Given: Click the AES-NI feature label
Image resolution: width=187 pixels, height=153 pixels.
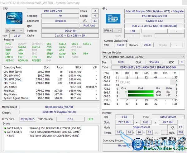Looking at the screenshot, I should point(10,60).
